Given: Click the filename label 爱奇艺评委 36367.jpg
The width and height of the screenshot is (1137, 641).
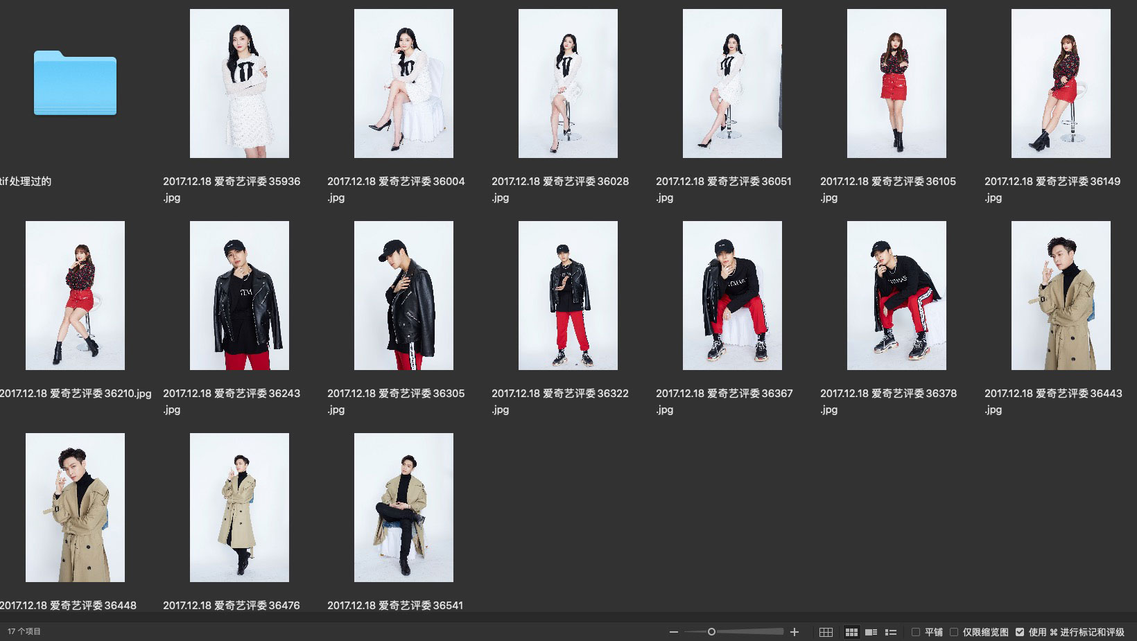Looking at the screenshot, I should click(x=724, y=394).
